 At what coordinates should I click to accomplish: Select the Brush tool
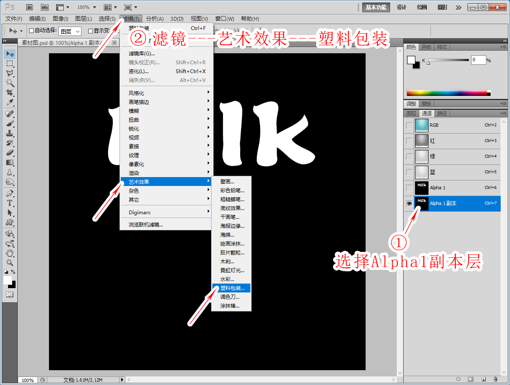[10, 123]
